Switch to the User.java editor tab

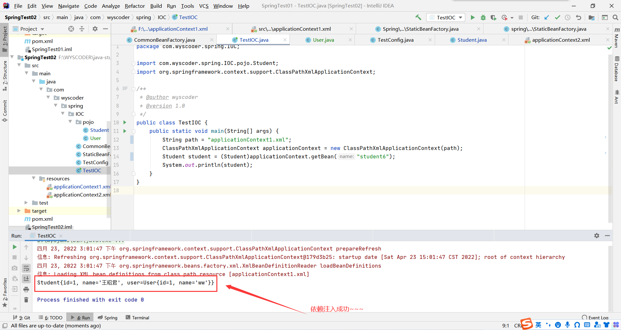pos(323,40)
